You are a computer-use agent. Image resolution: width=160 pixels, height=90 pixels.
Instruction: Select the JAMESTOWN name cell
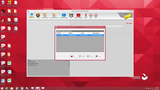pyautogui.click(x=72, y=35)
